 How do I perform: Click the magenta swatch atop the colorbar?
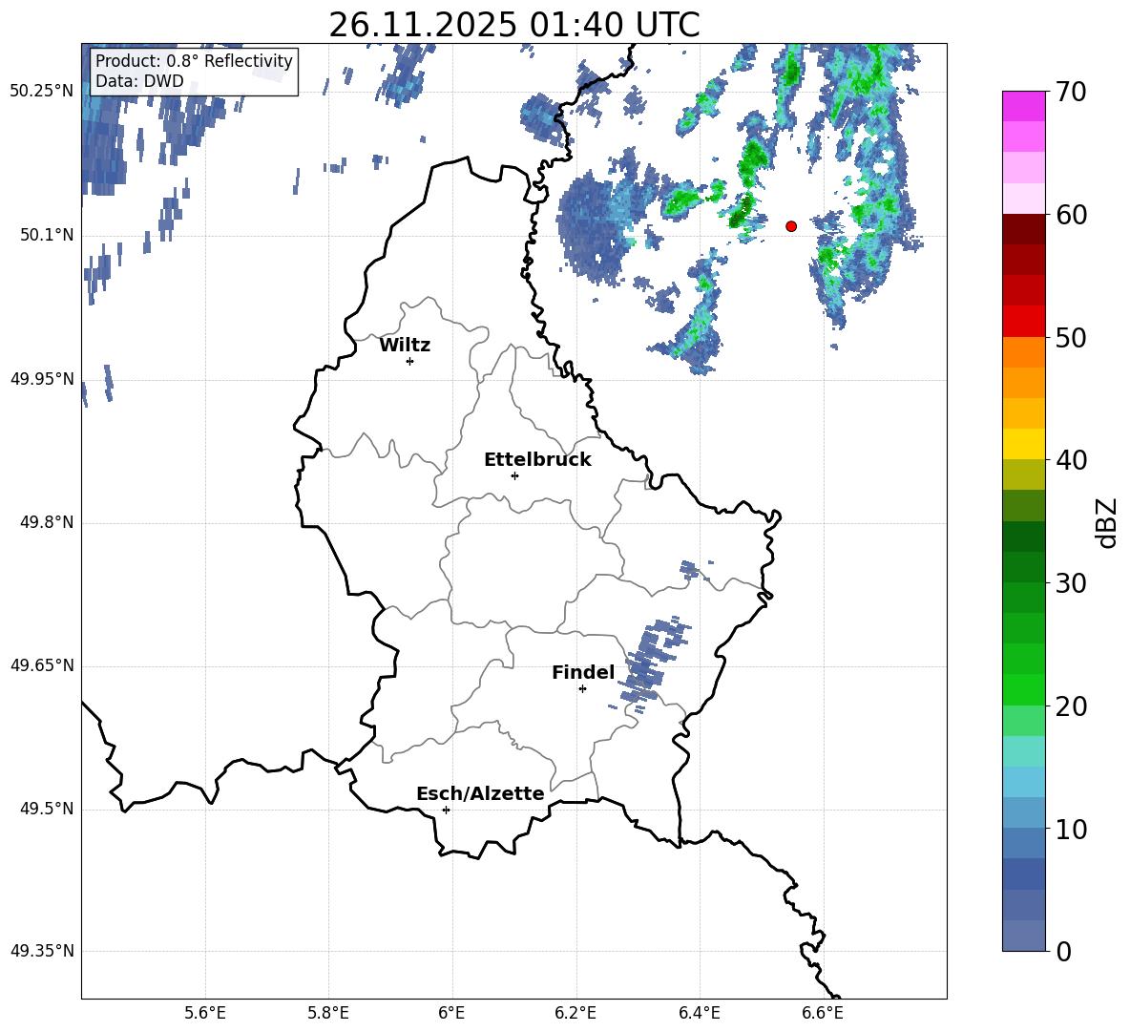[x=1024, y=106]
